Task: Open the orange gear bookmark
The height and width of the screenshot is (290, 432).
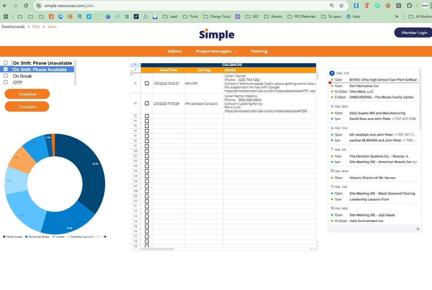Action: click(x=70, y=17)
